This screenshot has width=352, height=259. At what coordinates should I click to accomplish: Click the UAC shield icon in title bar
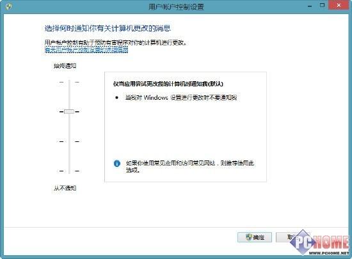pyautogui.click(x=8, y=7)
